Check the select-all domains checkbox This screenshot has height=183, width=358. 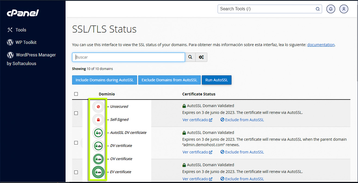pyautogui.click(x=76, y=94)
